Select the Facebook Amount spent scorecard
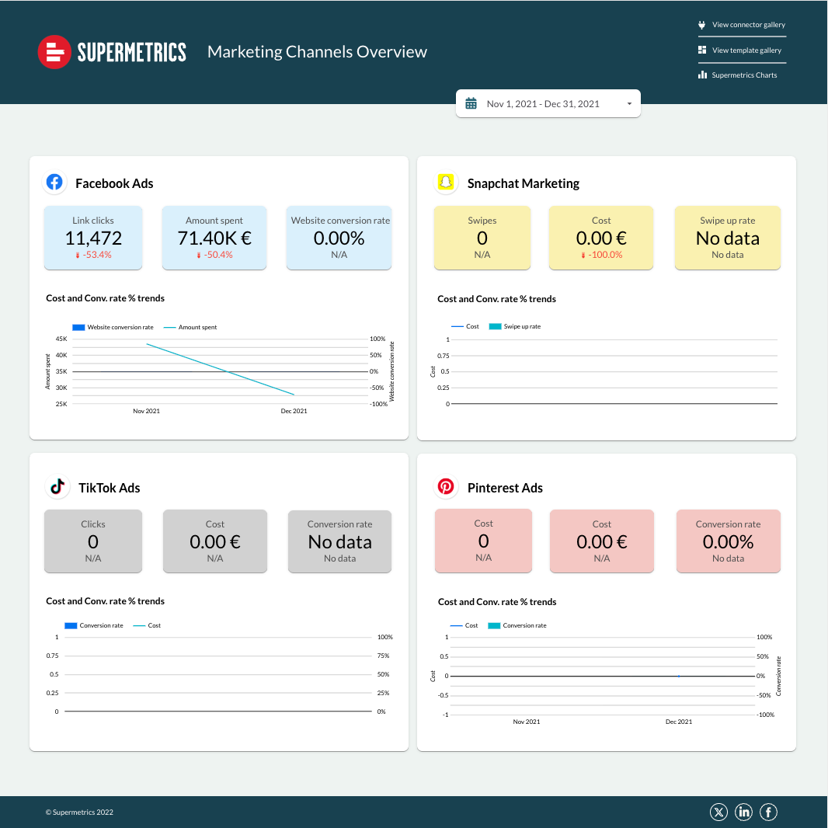828x828 pixels. click(x=214, y=238)
